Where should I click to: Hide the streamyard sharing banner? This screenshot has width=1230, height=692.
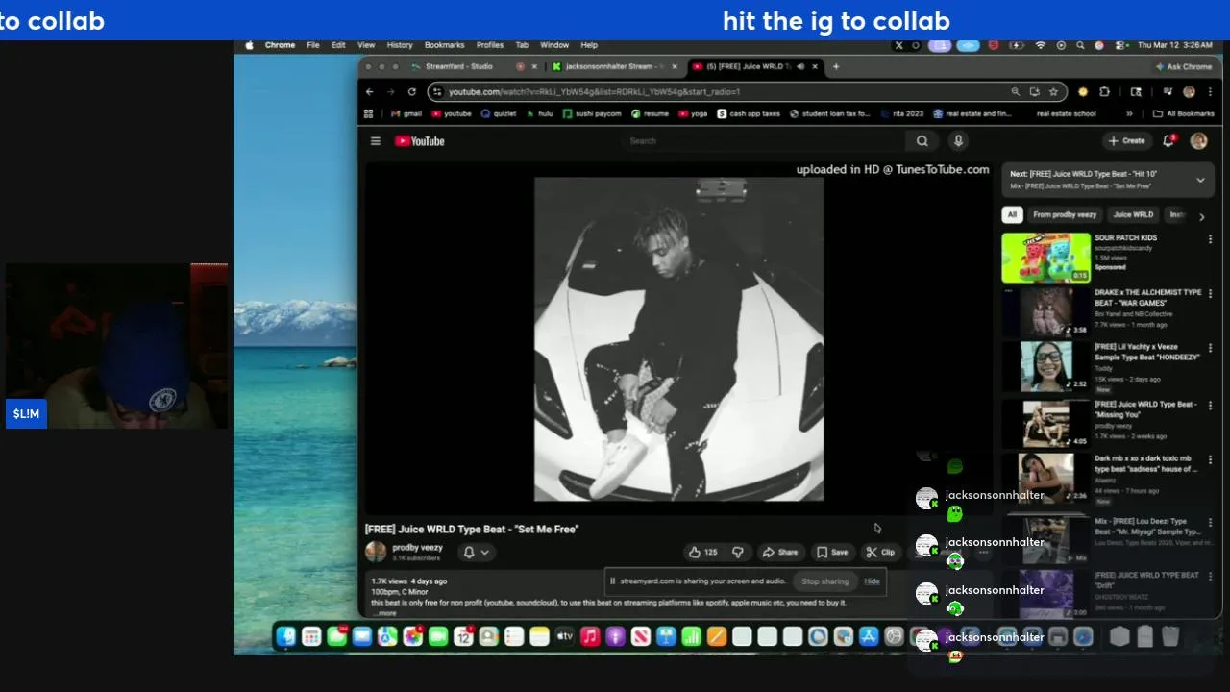[872, 581]
